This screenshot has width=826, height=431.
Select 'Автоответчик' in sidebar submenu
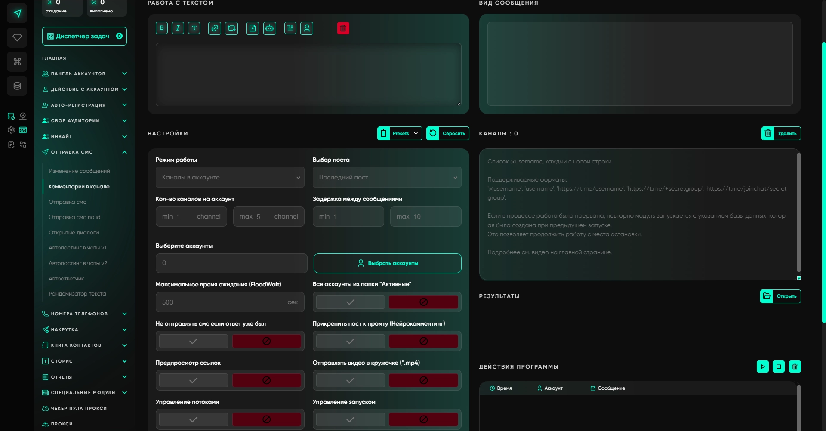point(66,279)
